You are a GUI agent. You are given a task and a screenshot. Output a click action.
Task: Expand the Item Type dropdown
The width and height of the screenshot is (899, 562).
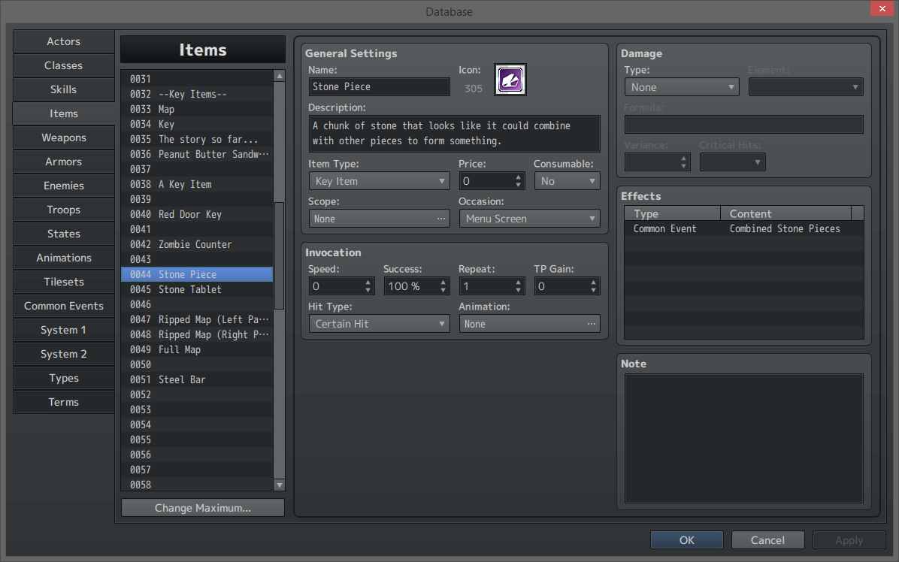coord(379,180)
